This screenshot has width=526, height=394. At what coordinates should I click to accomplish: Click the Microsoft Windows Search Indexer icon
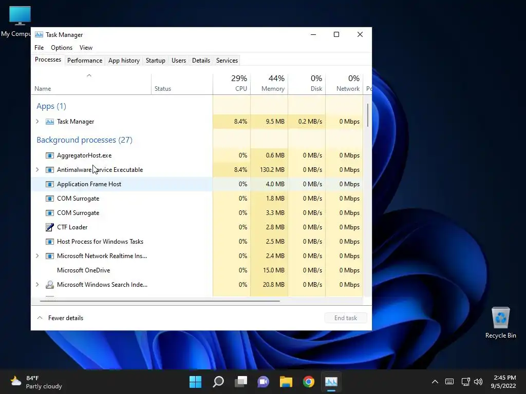coord(50,285)
